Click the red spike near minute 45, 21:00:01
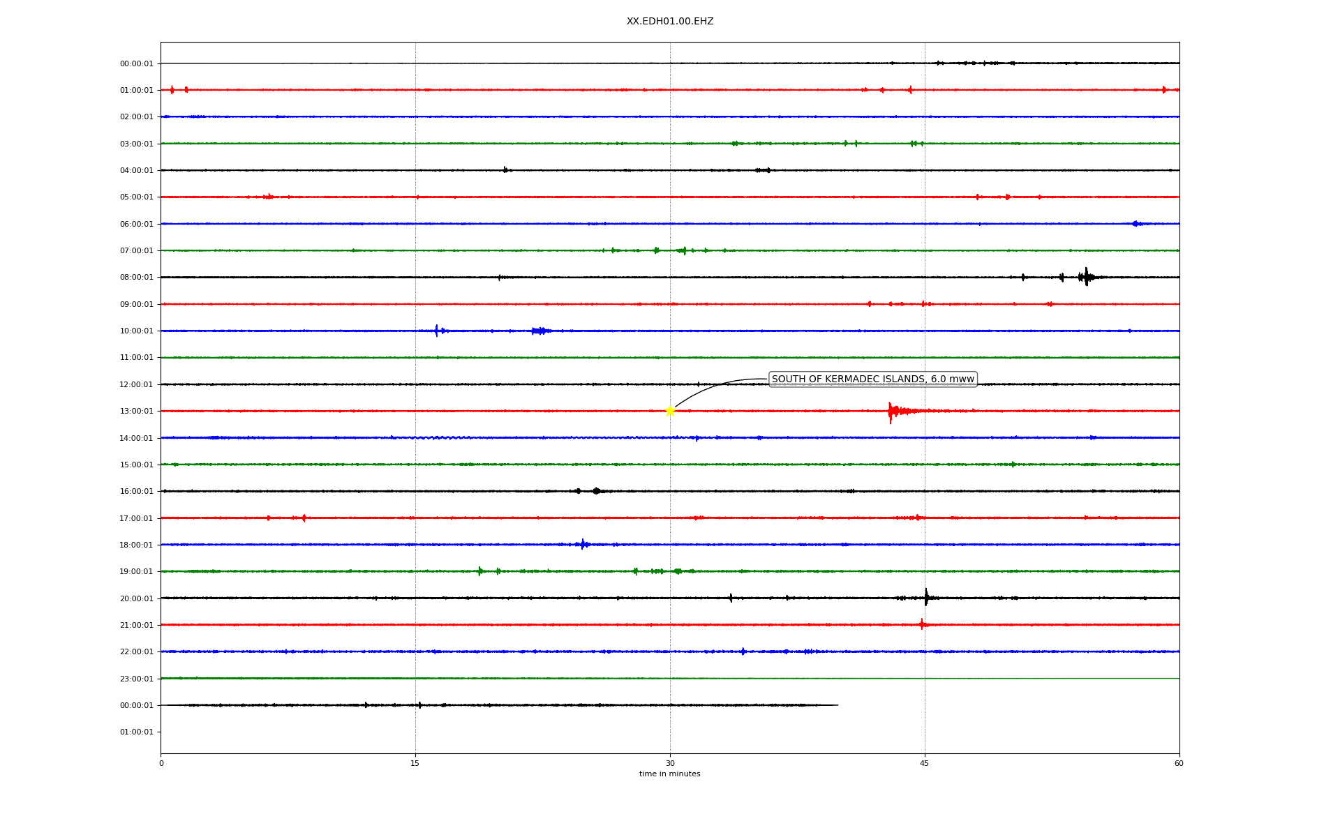Viewport: 1340px width, 837px height. point(922,624)
